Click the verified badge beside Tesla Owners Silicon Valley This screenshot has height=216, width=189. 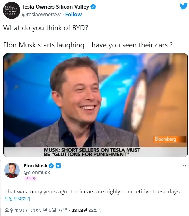(x=93, y=7)
